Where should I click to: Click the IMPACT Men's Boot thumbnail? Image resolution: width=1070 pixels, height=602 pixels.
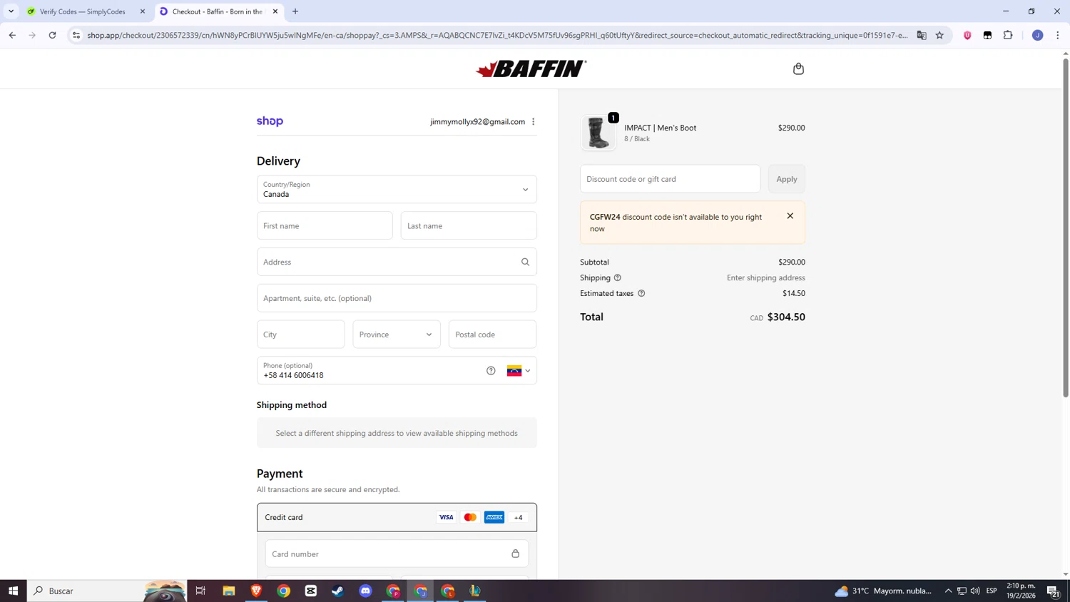598,133
